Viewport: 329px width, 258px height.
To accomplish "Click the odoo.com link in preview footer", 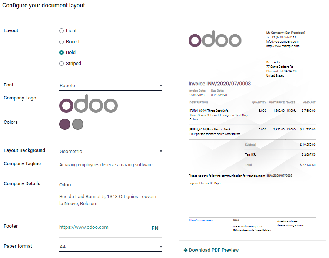I will pos(201,220).
